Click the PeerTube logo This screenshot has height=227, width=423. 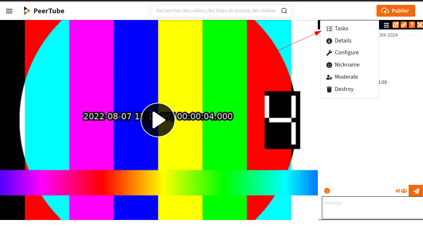[44, 11]
